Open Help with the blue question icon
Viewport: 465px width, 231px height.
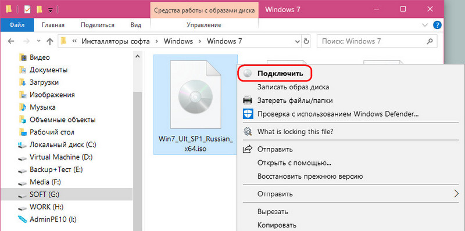coord(438,25)
